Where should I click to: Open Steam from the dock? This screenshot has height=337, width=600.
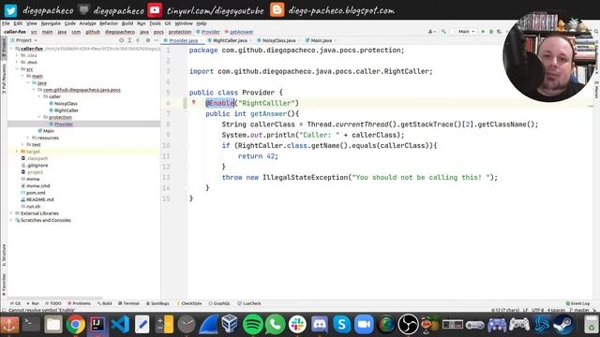pyautogui.click(x=563, y=325)
